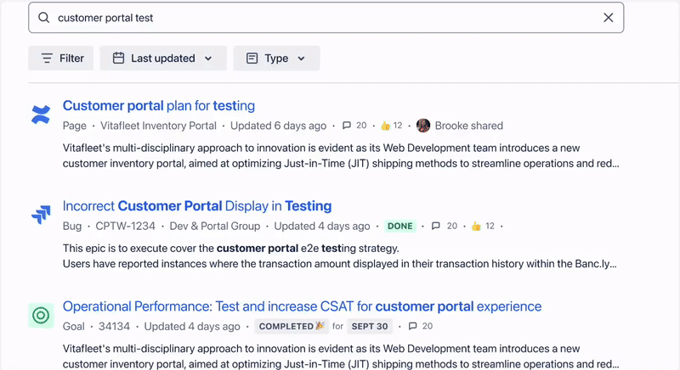Screen dimensions: 680x370
Task: Open Incorrect Customer Portal Display in Testing
Action: [197, 206]
